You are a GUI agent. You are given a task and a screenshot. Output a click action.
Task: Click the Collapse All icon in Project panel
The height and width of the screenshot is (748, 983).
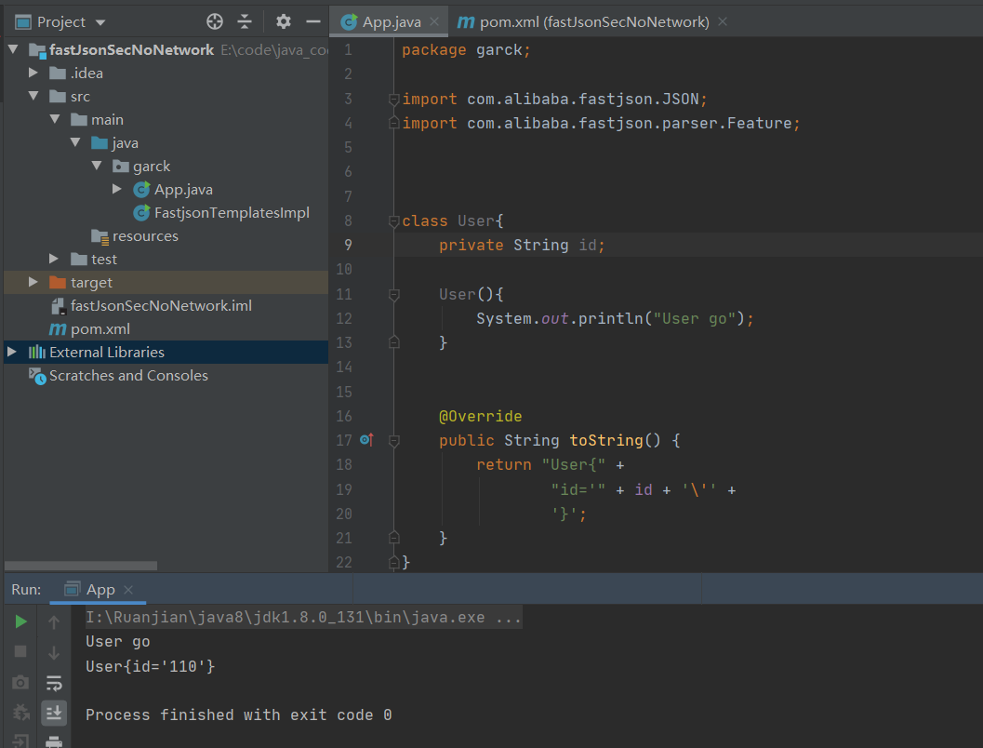[x=245, y=21]
